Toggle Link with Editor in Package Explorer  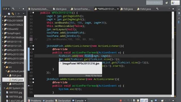(x=13, y=14)
